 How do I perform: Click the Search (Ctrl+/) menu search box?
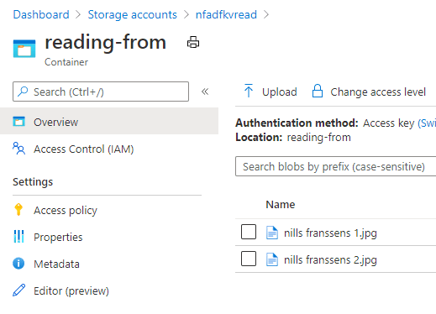coord(101,92)
